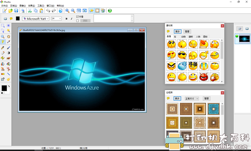The image size is (251, 151).
Task: Click the Copy icon in toolbar
Action: 35,11
